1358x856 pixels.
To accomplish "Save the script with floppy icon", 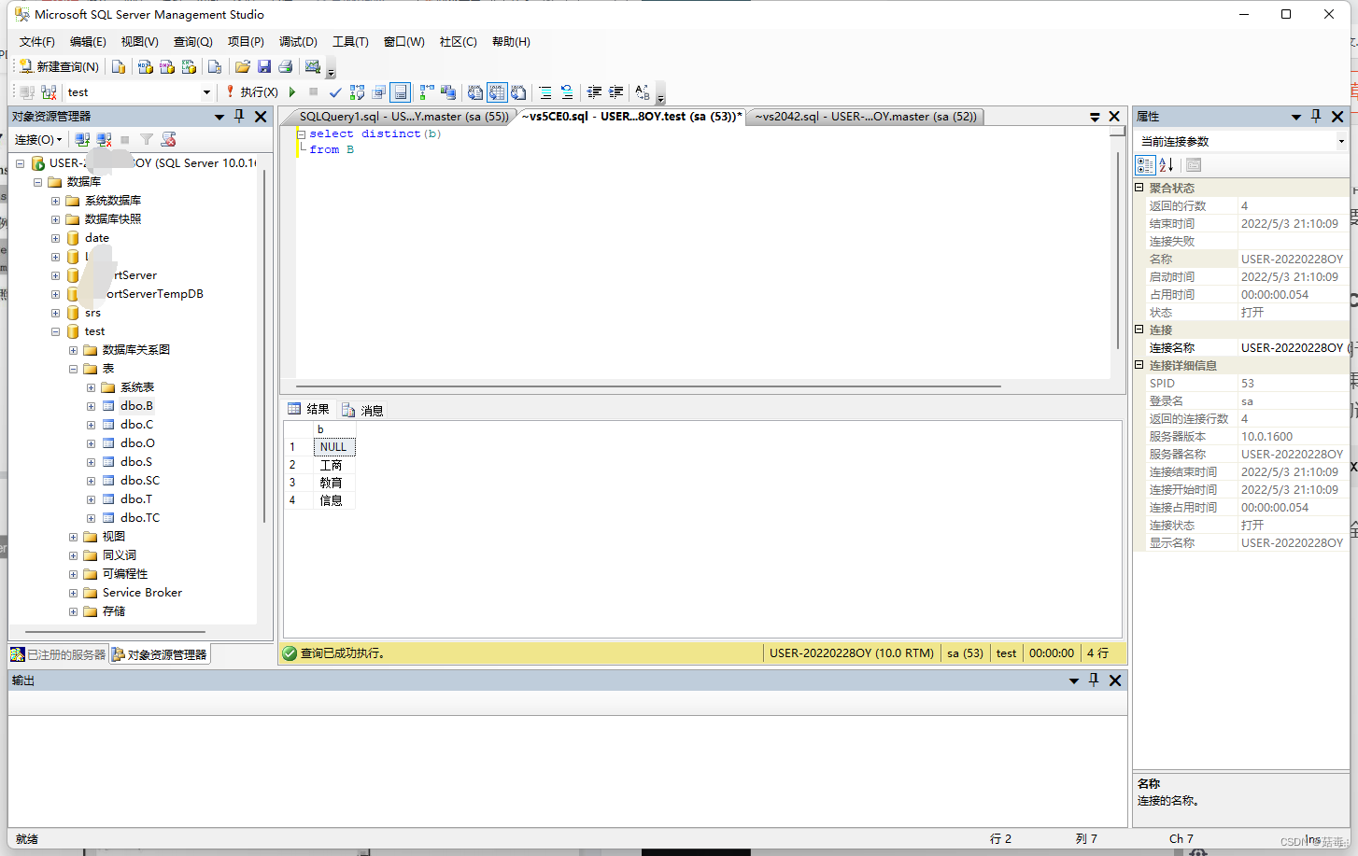I will 264,66.
